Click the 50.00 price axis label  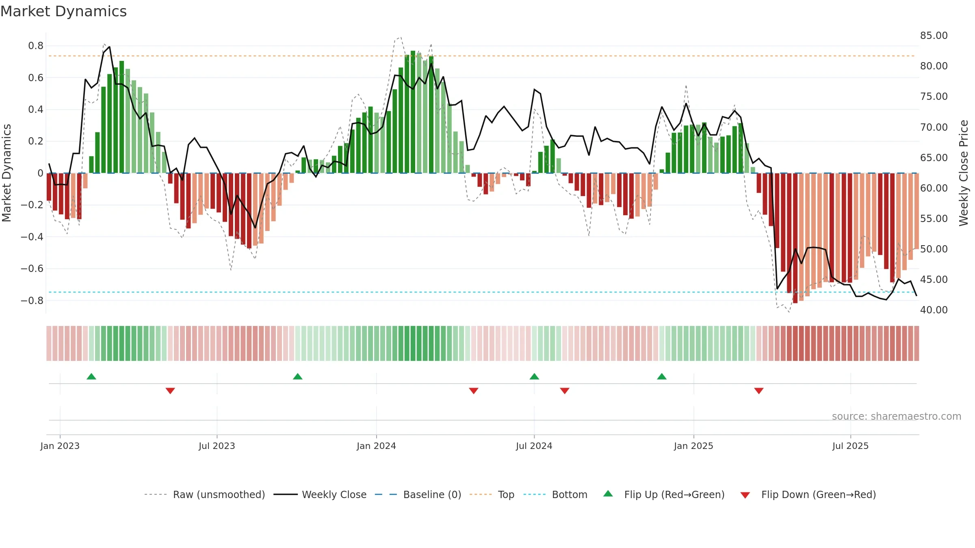pyautogui.click(x=934, y=249)
